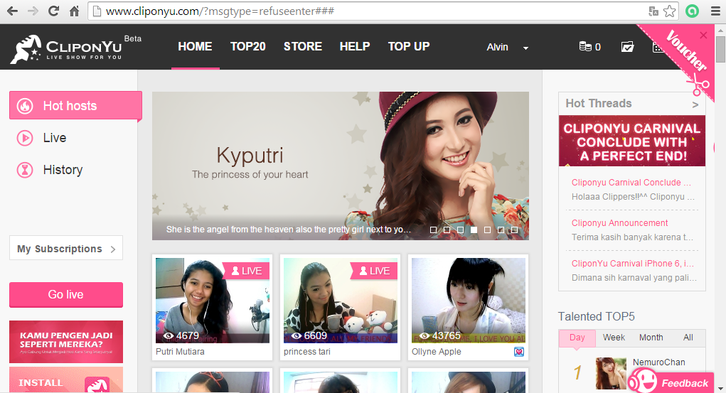The height and width of the screenshot is (393, 726).
Task: Click the ClipOnYu logo
Action: point(67,49)
